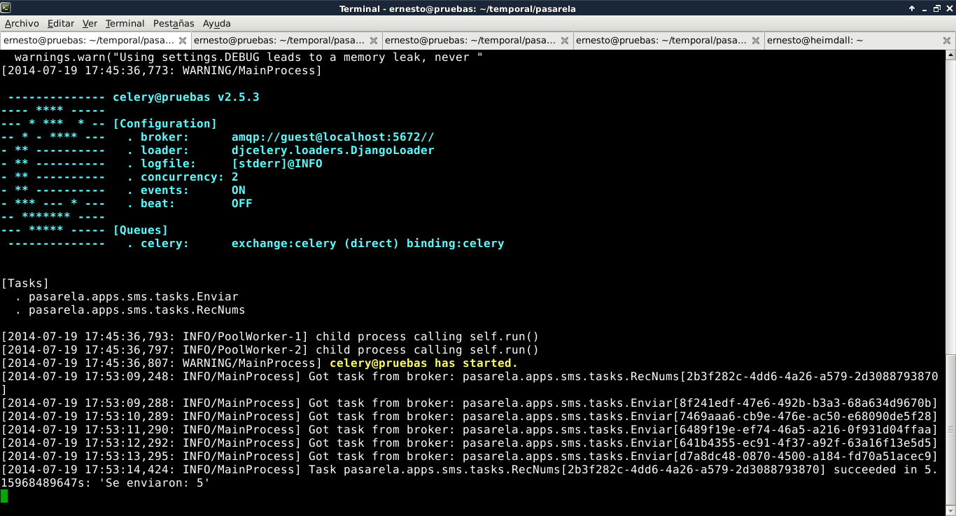Expand the Pestañas menu
This screenshot has width=956, height=516.
[x=174, y=23]
